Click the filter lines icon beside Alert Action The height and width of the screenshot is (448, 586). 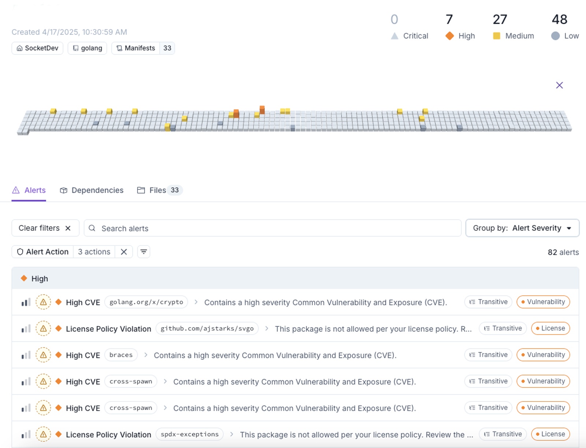click(144, 252)
